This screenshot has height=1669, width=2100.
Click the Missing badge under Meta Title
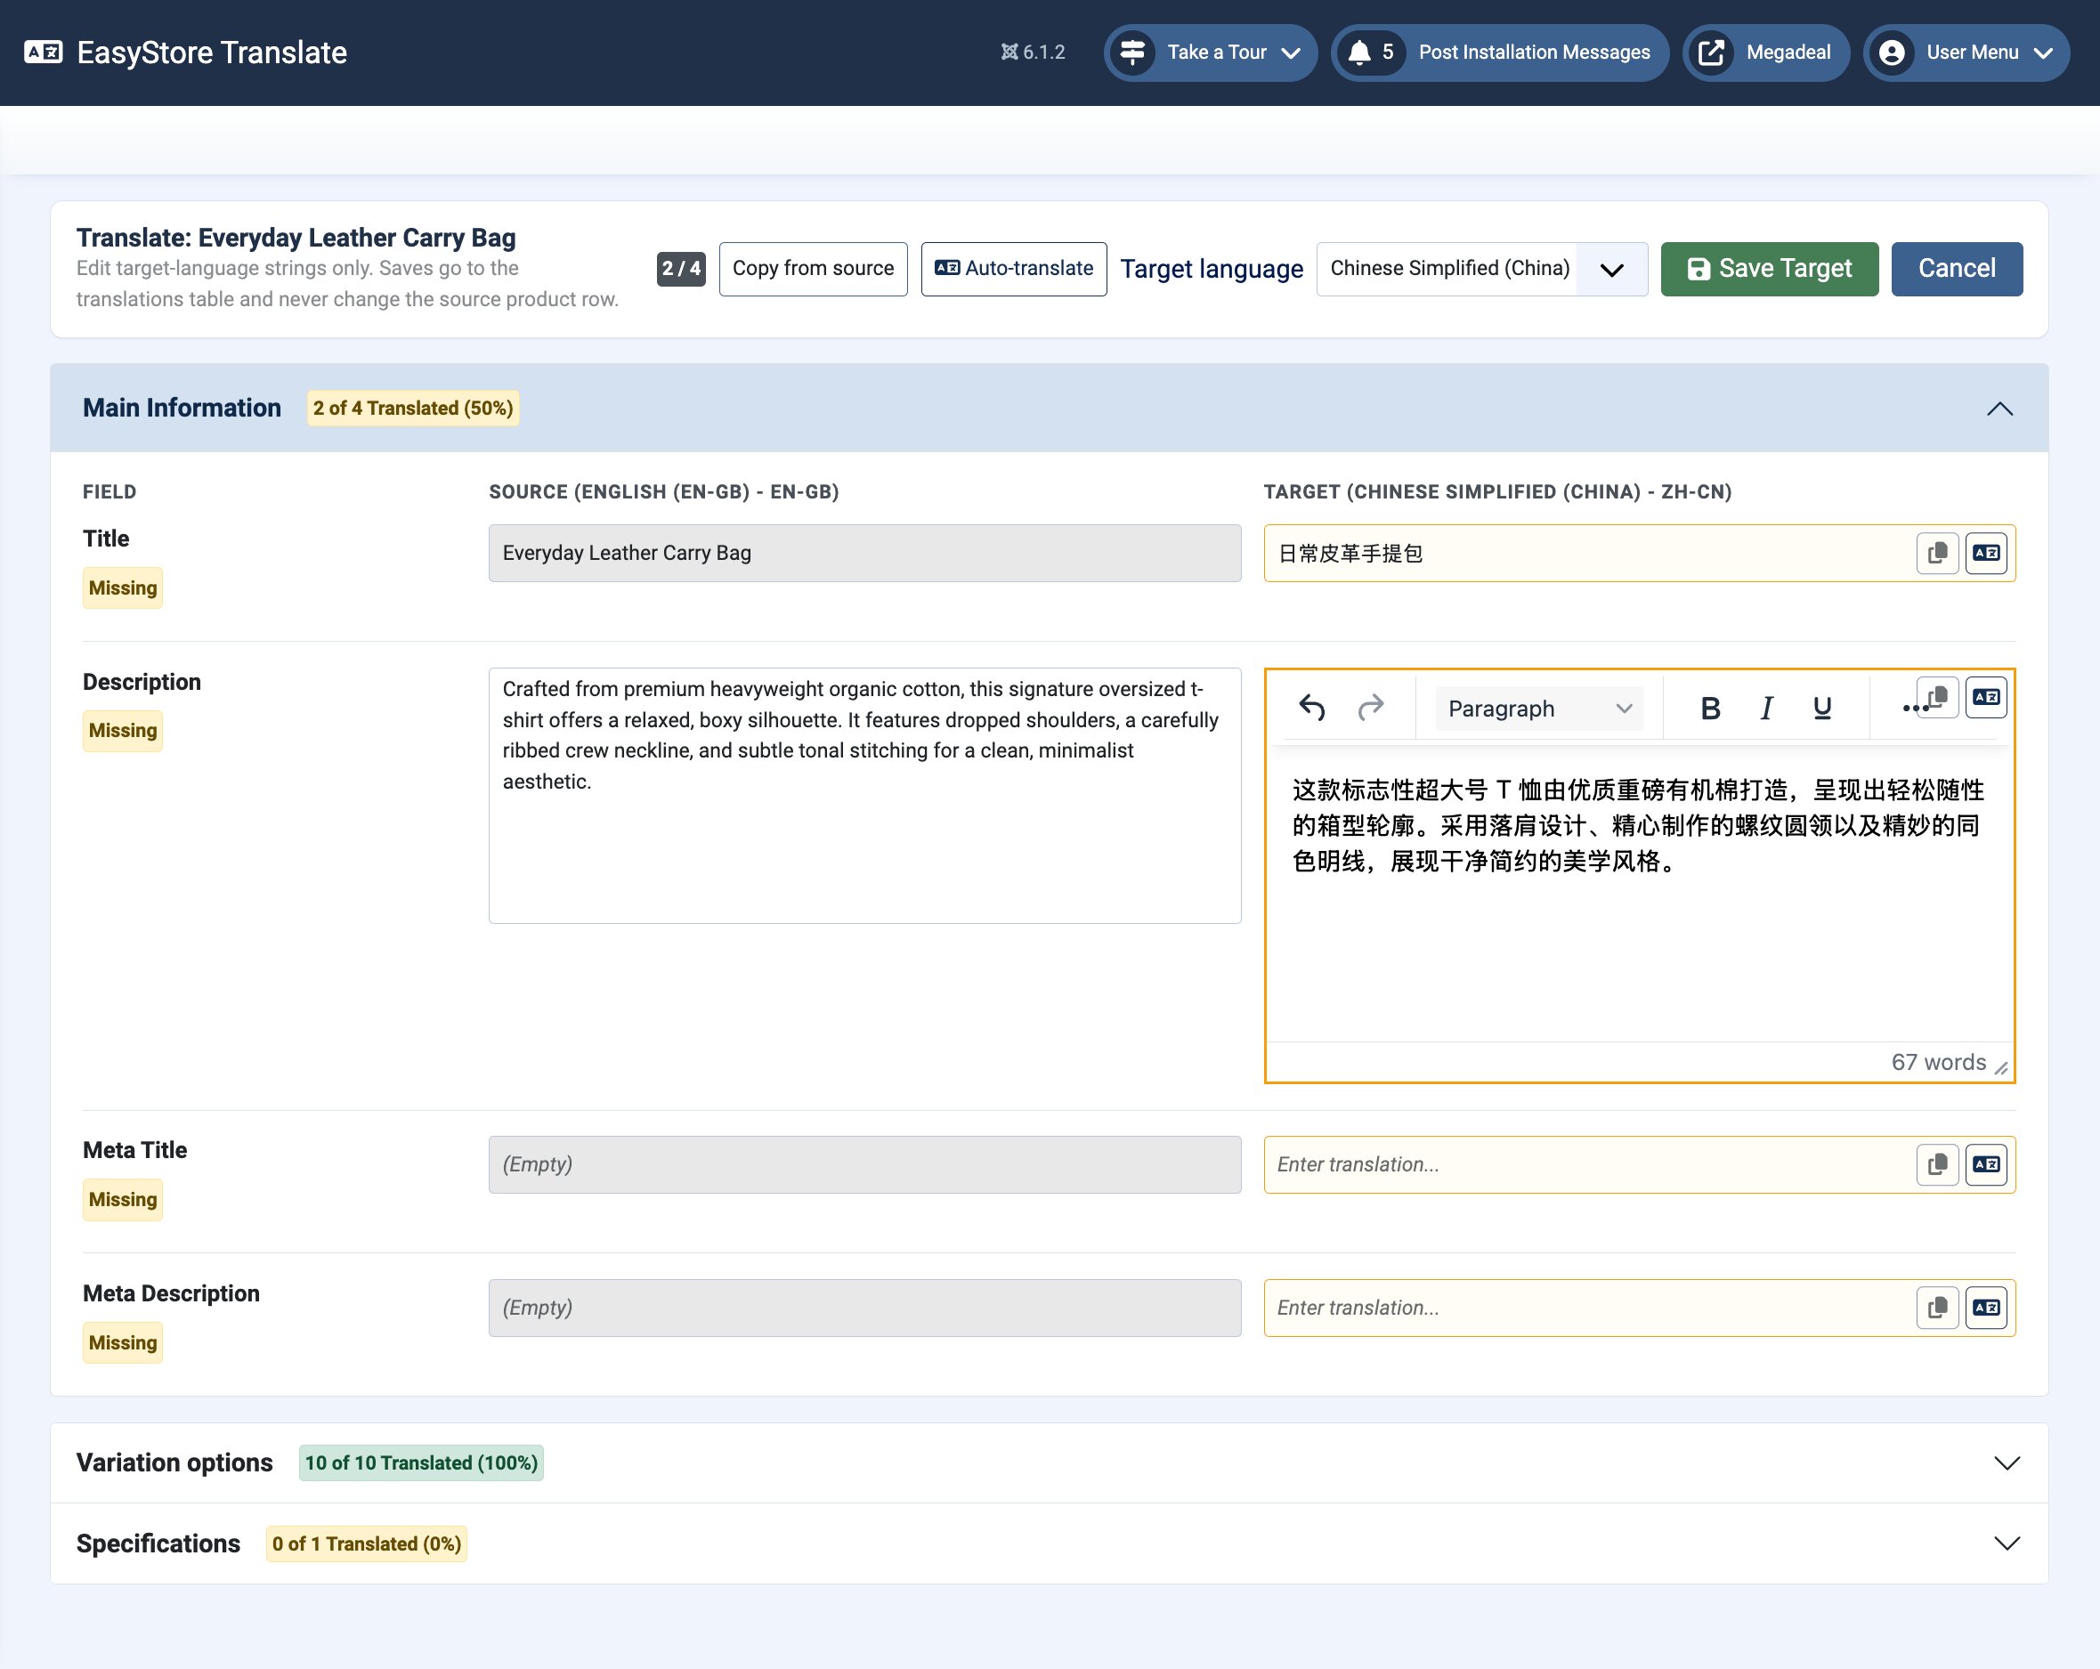coord(123,1200)
